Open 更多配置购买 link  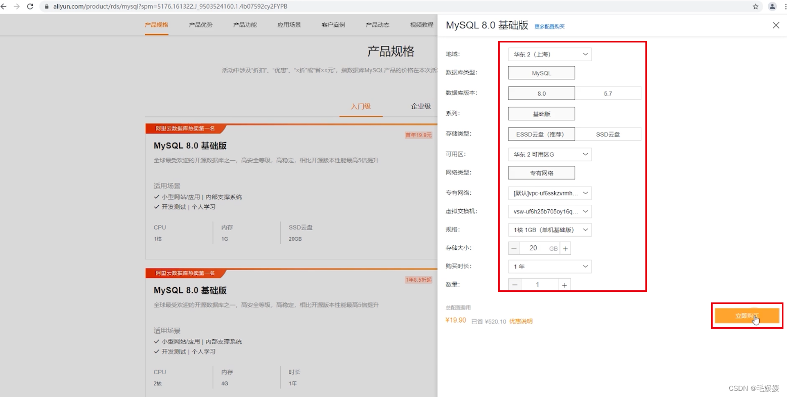pyautogui.click(x=550, y=27)
